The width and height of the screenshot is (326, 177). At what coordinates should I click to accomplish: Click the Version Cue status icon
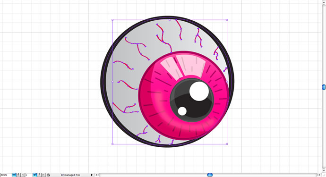point(49,175)
